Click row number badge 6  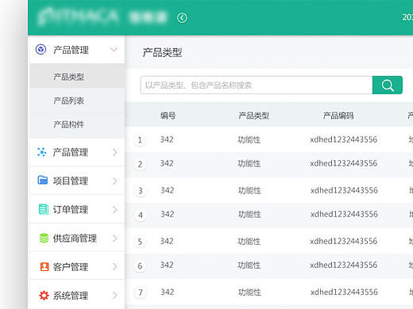point(140,266)
